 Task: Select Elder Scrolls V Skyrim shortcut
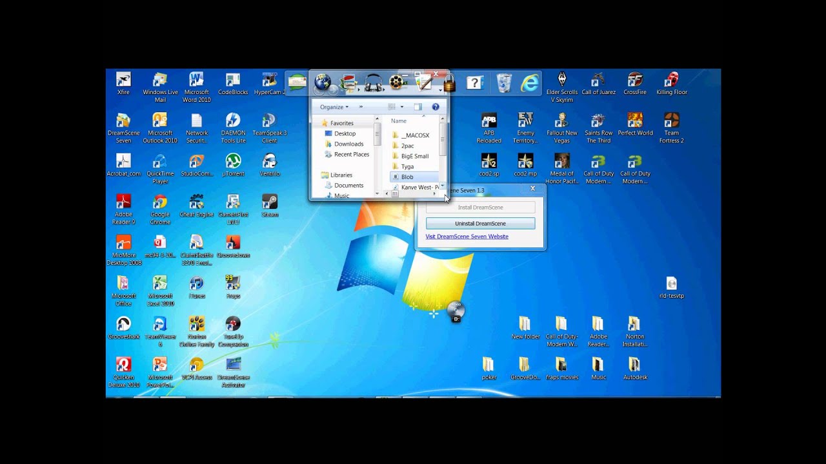(561, 87)
